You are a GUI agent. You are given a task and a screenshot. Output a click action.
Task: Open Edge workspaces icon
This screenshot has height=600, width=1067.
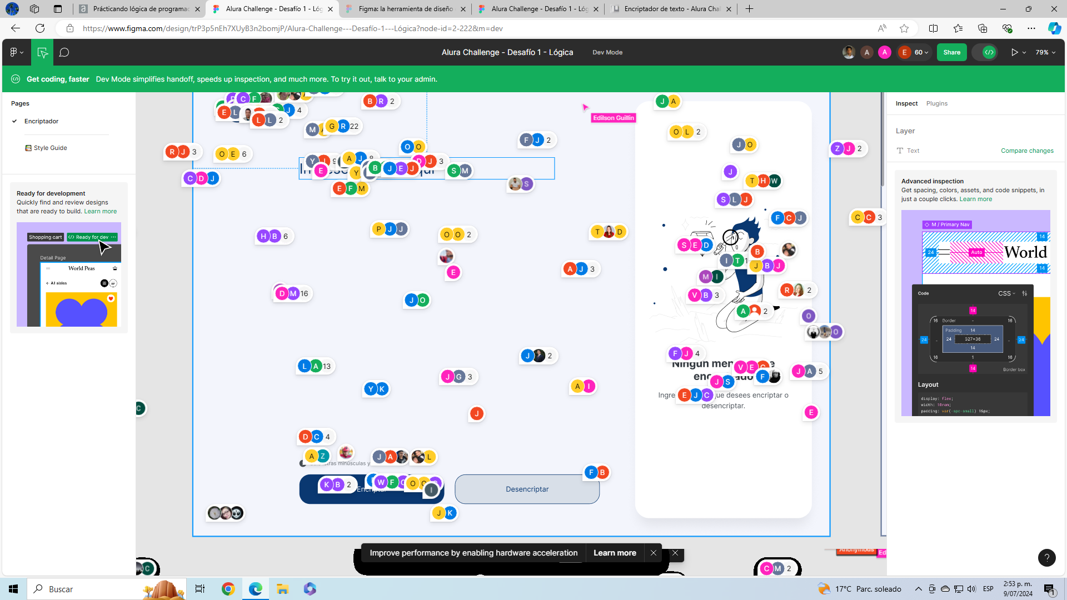click(34, 9)
